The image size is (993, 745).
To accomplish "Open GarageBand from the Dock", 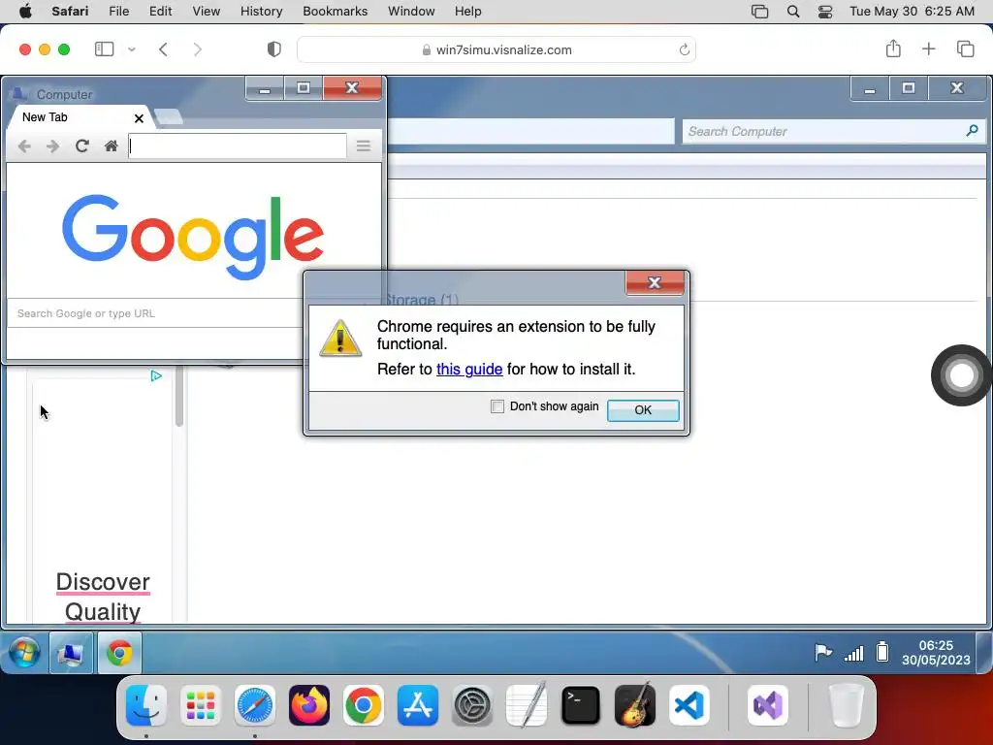I will coord(634,705).
